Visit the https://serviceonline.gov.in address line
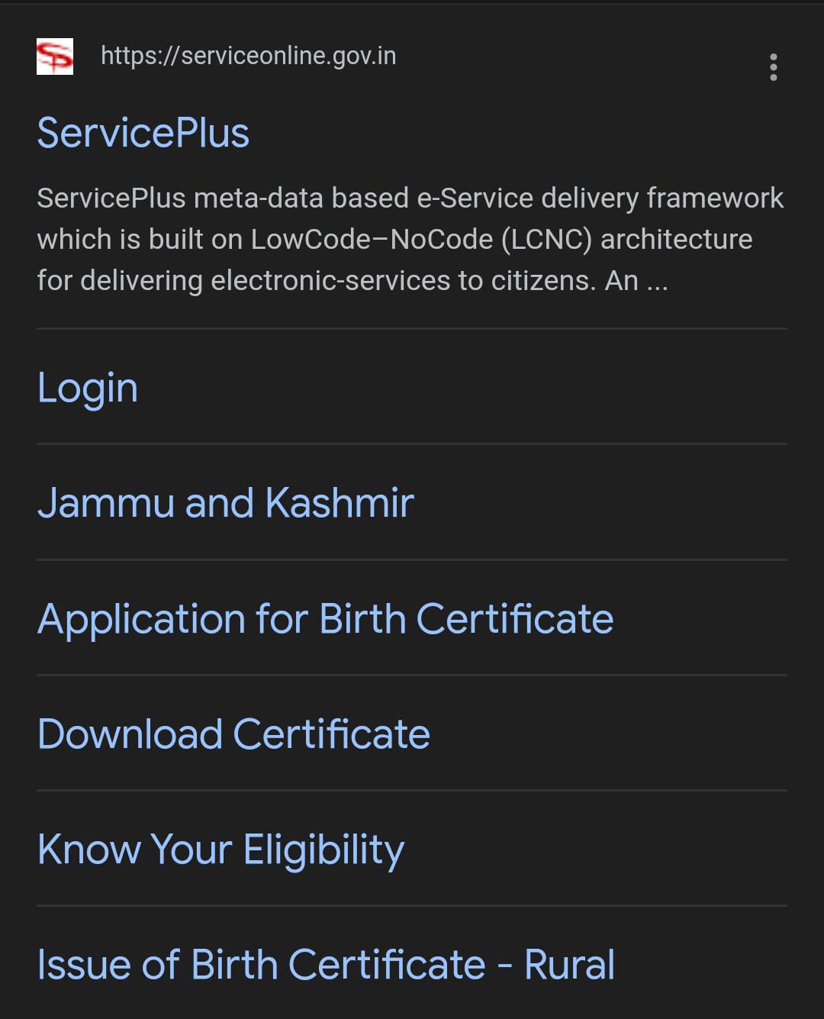Image resolution: width=824 pixels, height=1019 pixels. pyautogui.click(x=248, y=56)
